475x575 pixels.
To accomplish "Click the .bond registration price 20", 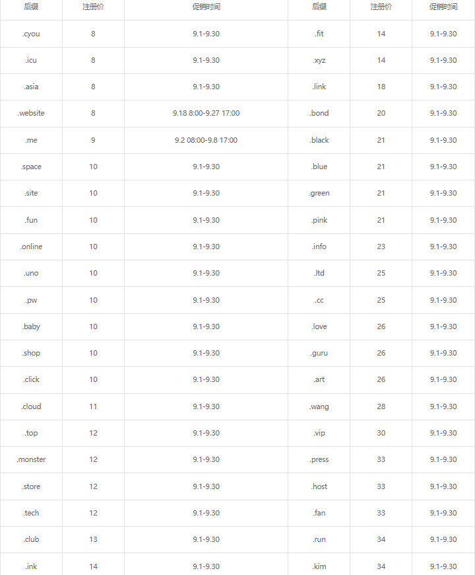I will pos(381,113).
